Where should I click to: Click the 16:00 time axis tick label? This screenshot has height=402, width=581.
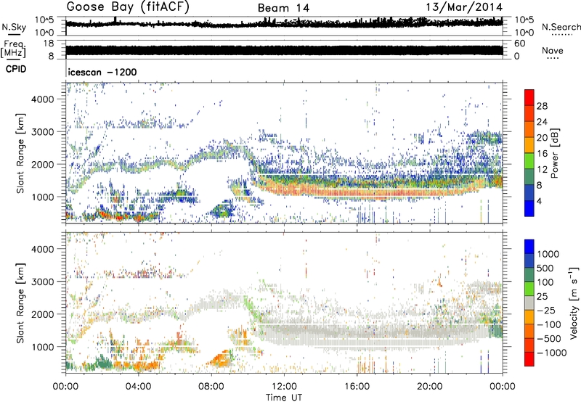(x=357, y=387)
